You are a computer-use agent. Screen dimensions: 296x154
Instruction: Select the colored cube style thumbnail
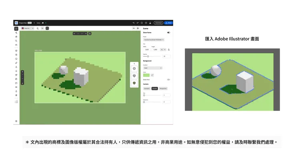point(134,83)
